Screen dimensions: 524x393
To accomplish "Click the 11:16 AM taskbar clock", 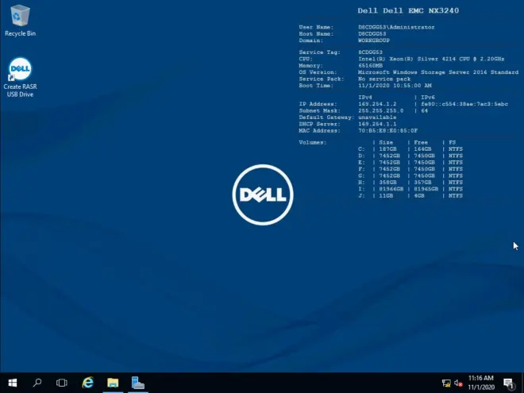I will (x=481, y=383).
